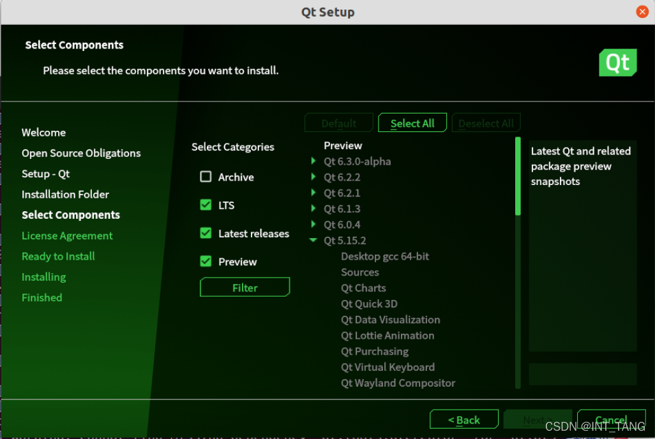Select the Sources component
The image size is (655, 439).
359,272
